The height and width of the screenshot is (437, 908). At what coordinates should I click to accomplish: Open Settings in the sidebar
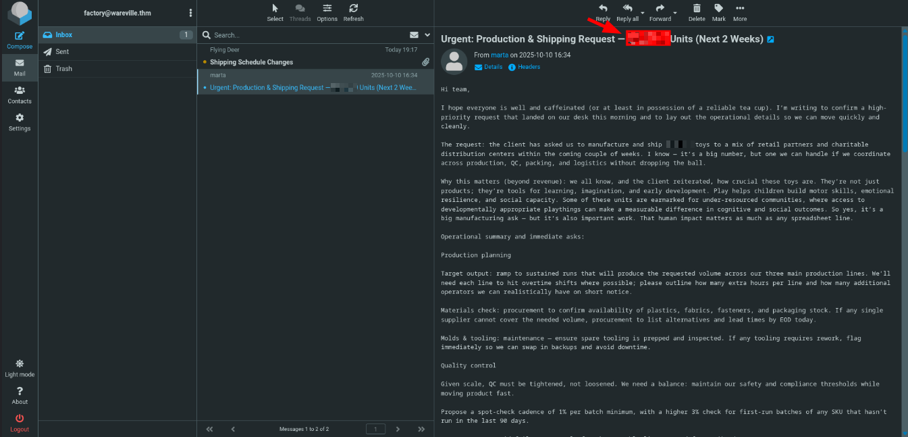coord(20,122)
